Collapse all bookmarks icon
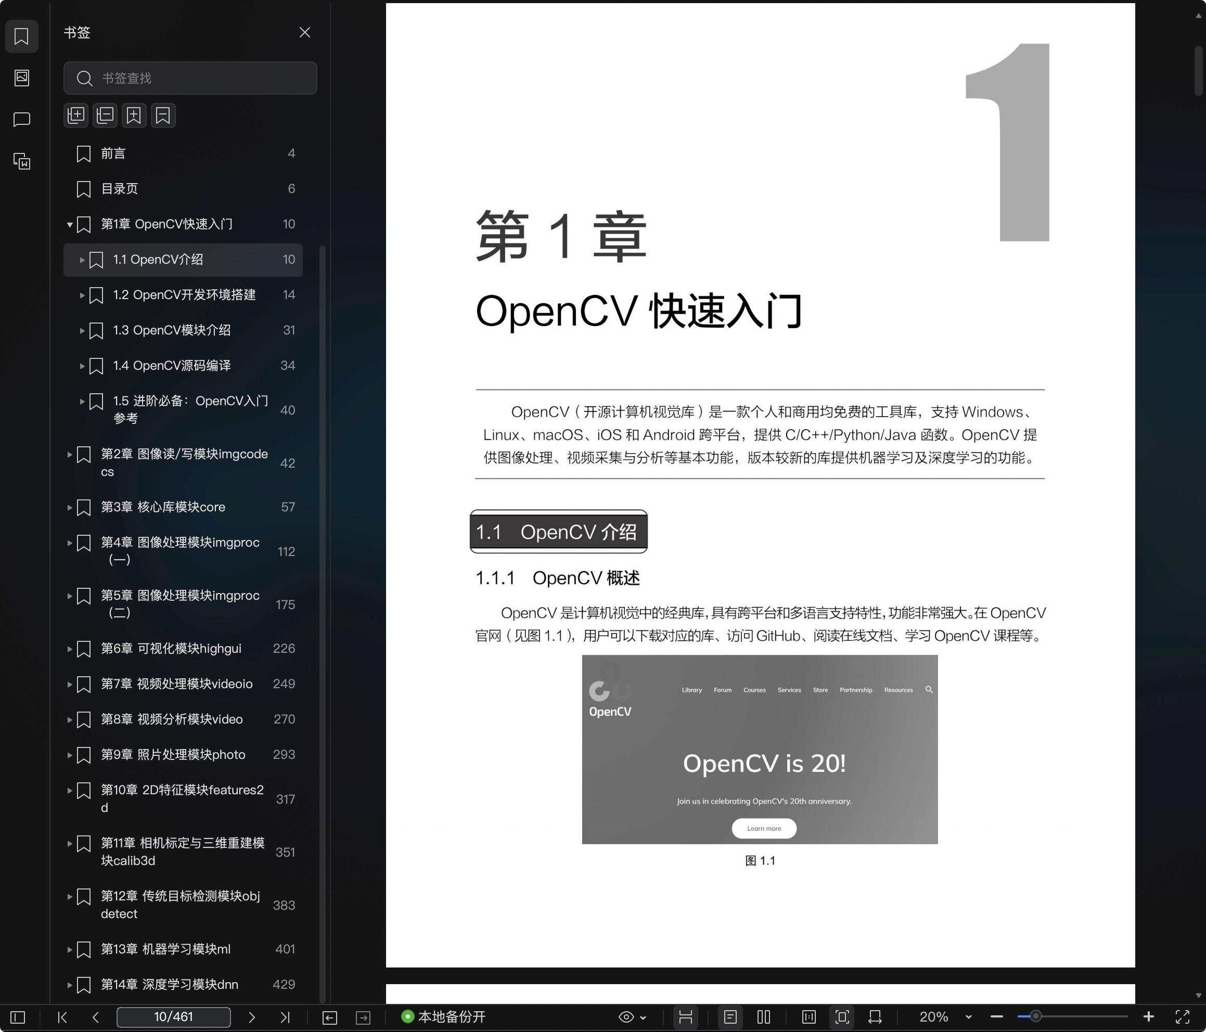The height and width of the screenshot is (1032, 1206). click(x=105, y=115)
